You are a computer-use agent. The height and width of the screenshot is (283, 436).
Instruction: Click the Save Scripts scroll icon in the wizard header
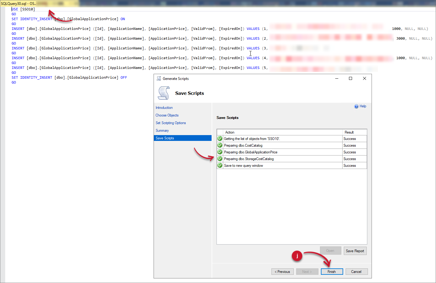point(164,93)
